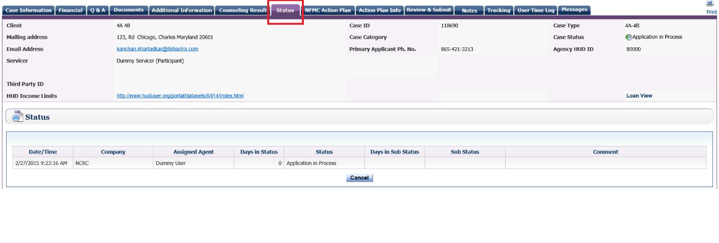The height and width of the screenshot is (243, 719).
Task: Click the Case ID value 118690
Action: point(449,26)
